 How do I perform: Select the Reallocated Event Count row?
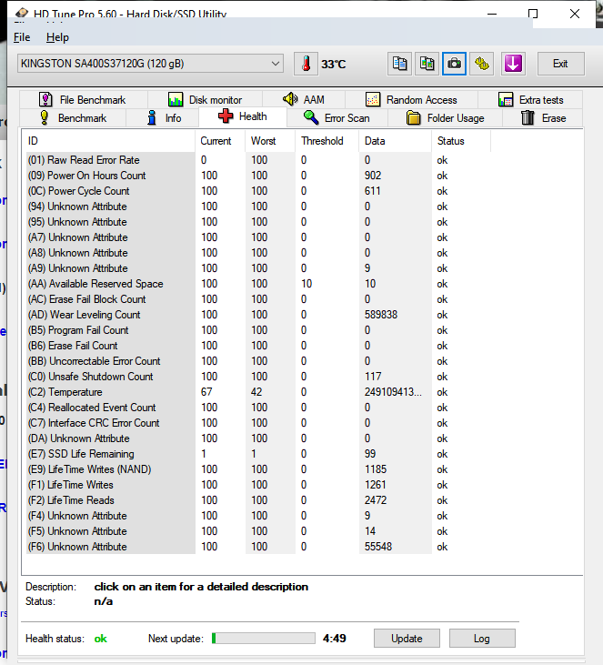click(258, 408)
